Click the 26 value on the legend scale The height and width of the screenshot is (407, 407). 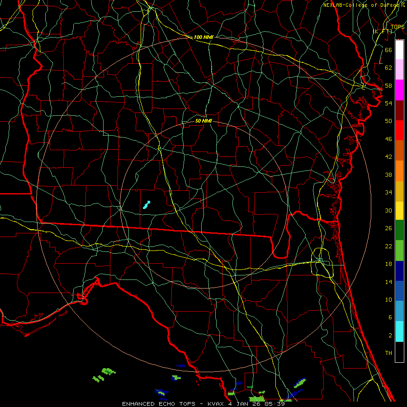point(388,228)
